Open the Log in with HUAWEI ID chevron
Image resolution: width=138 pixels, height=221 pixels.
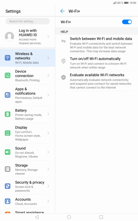tap(48, 37)
